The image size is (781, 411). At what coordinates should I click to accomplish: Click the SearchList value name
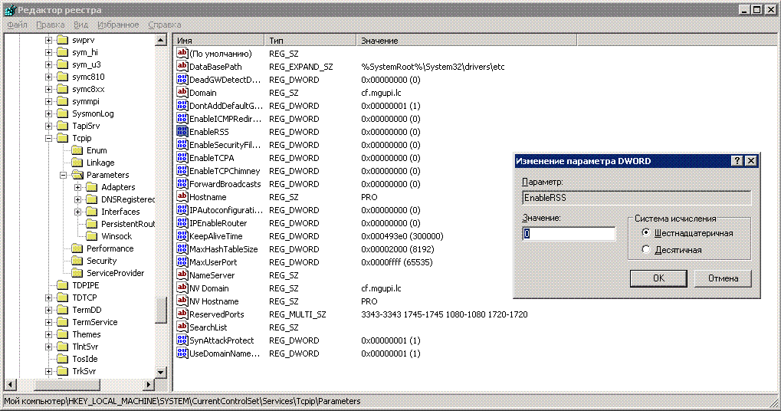(208, 327)
